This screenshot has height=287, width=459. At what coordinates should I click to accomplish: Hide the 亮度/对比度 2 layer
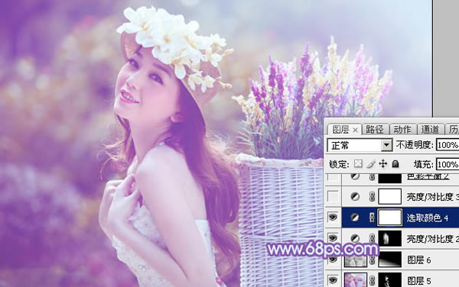coord(333,238)
